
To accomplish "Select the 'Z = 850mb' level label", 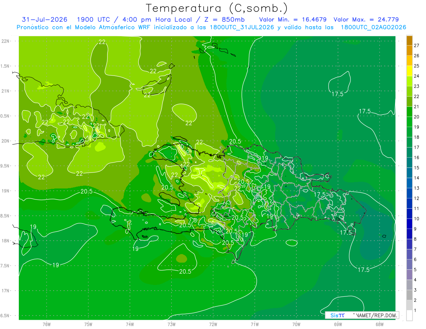I will pyautogui.click(x=224, y=20).
